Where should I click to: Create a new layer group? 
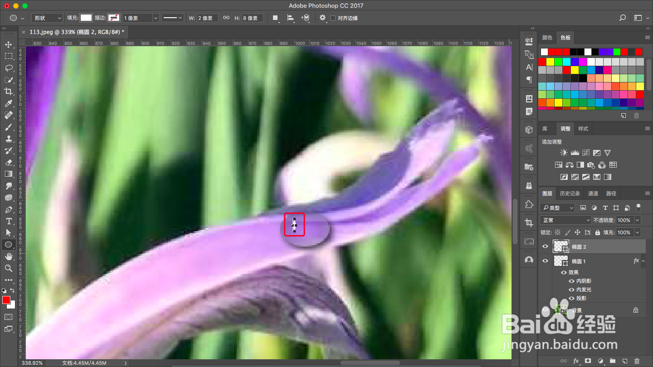coord(612,361)
